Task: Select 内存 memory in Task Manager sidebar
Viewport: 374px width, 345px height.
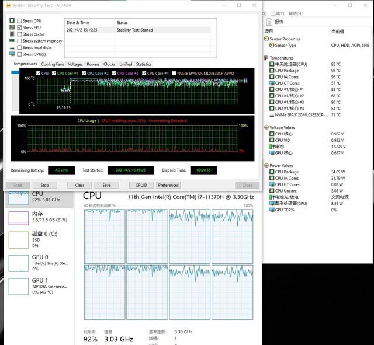Action: [x=39, y=218]
